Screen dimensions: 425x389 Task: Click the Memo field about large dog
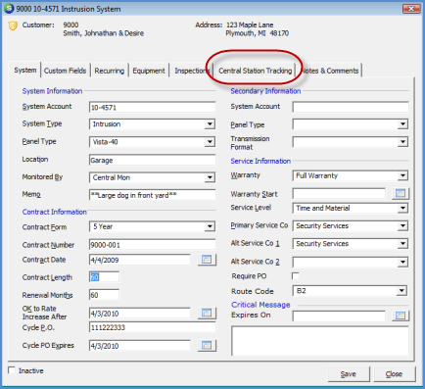(152, 195)
